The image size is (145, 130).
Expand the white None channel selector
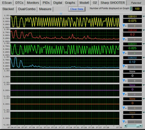point(144,71)
